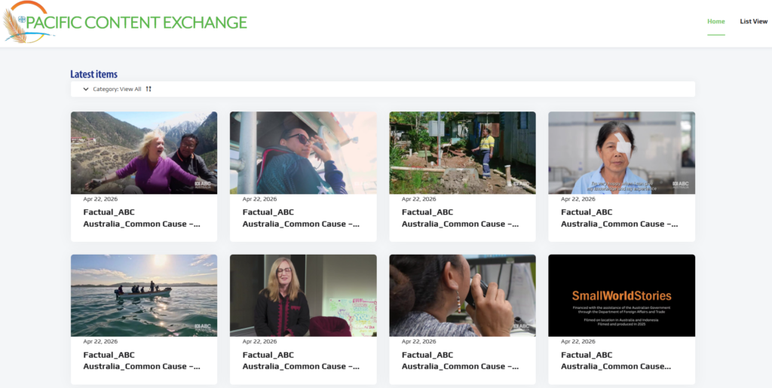The width and height of the screenshot is (772, 388).
Task: Click the title under the SmallWorldStories card
Action: 616,360
